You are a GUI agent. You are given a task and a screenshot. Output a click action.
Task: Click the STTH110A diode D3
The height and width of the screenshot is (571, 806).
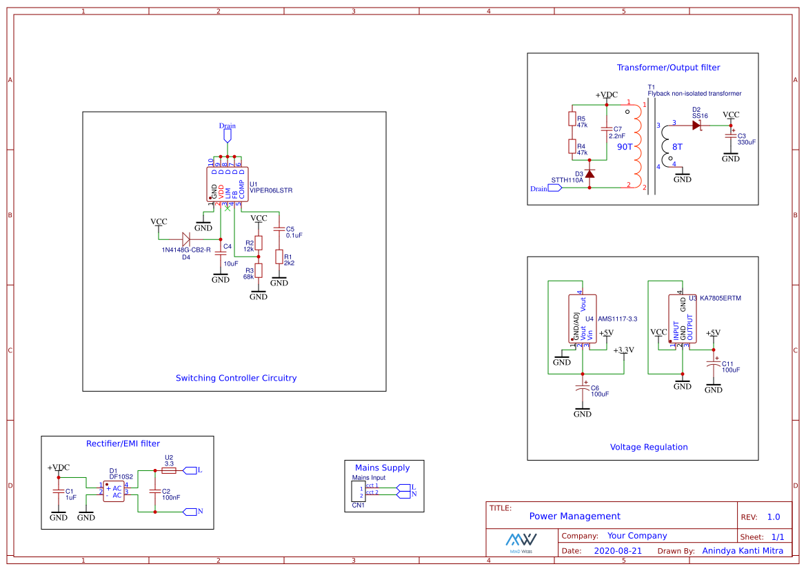[x=590, y=174]
